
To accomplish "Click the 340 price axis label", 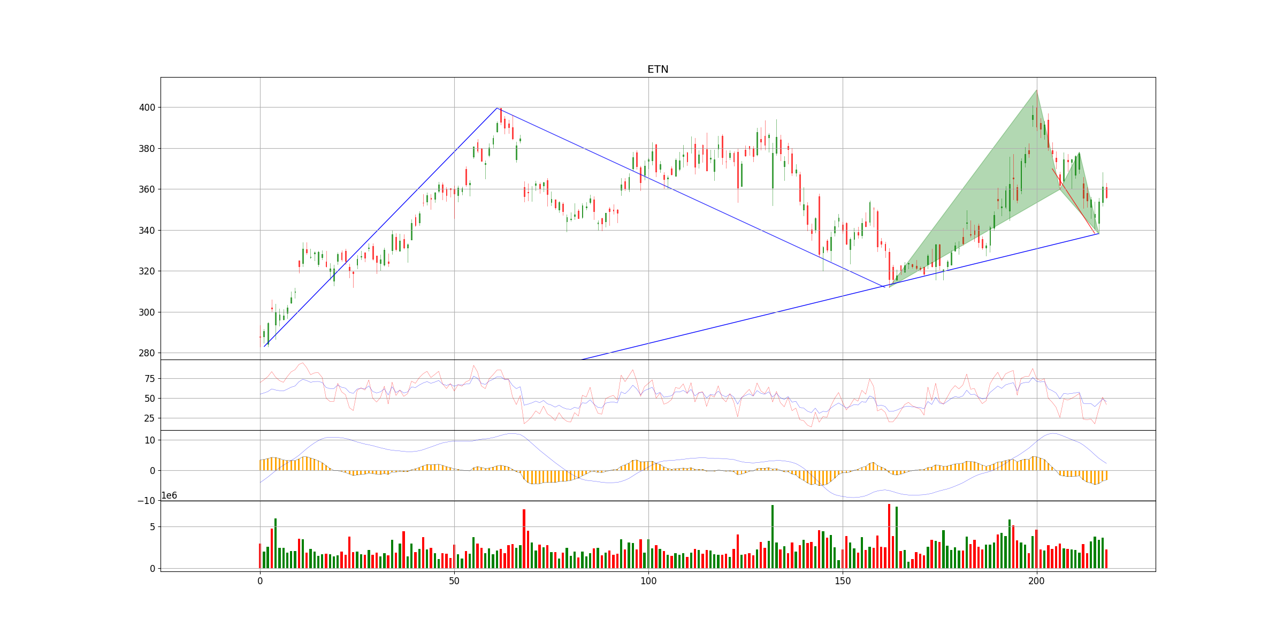I will [x=147, y=231].
